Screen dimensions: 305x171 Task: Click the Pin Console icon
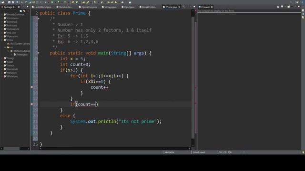[x=278, y=7]
